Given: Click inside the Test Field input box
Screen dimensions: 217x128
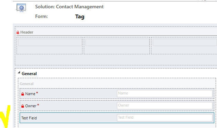Looking at the screenshot, I should (165, 118).
